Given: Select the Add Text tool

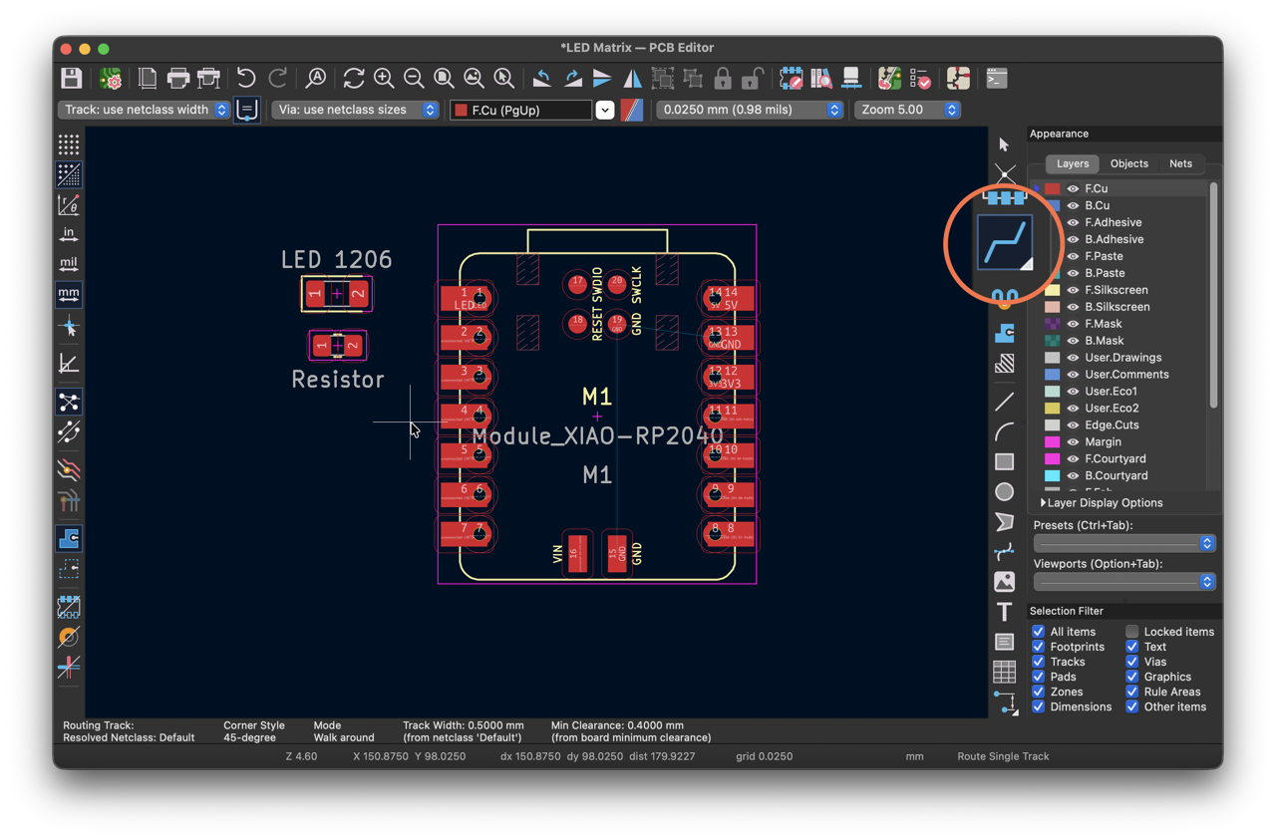Looking at the screenshot, I should tap(1004, 611).
